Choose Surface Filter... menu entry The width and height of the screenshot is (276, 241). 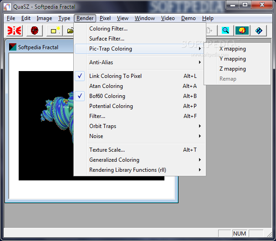(140, 39)
